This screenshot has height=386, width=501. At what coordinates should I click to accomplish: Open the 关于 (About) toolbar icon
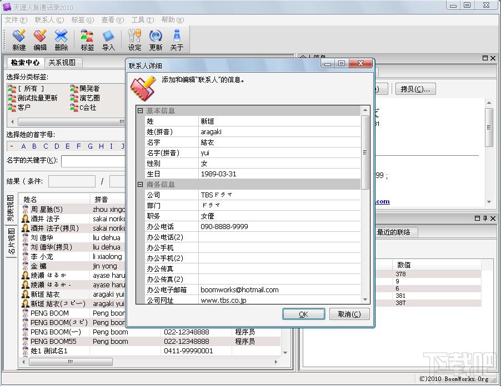(x=177, y=39)
